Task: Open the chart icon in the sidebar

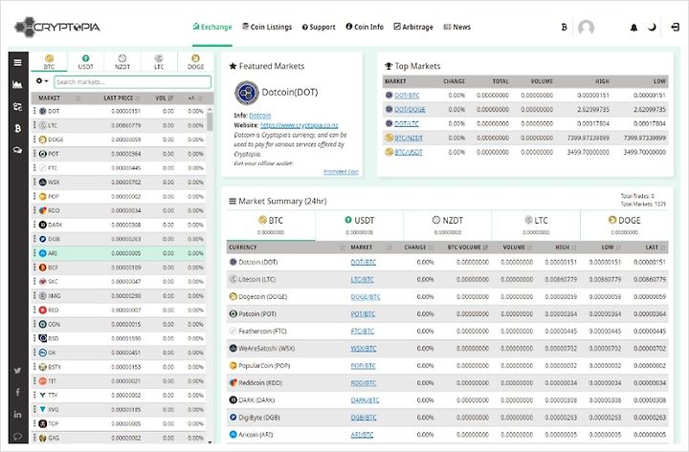Action: (x=17, y=84)
